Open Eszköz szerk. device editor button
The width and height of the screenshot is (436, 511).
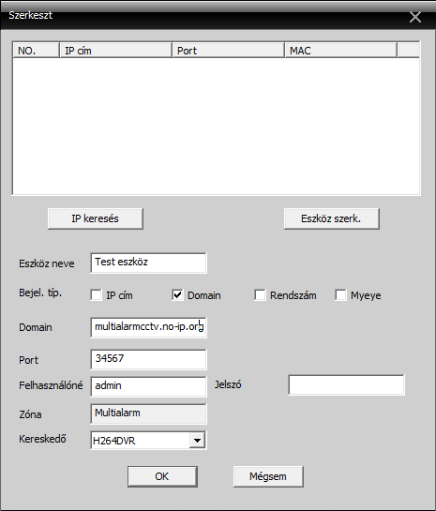coord(331,218)
